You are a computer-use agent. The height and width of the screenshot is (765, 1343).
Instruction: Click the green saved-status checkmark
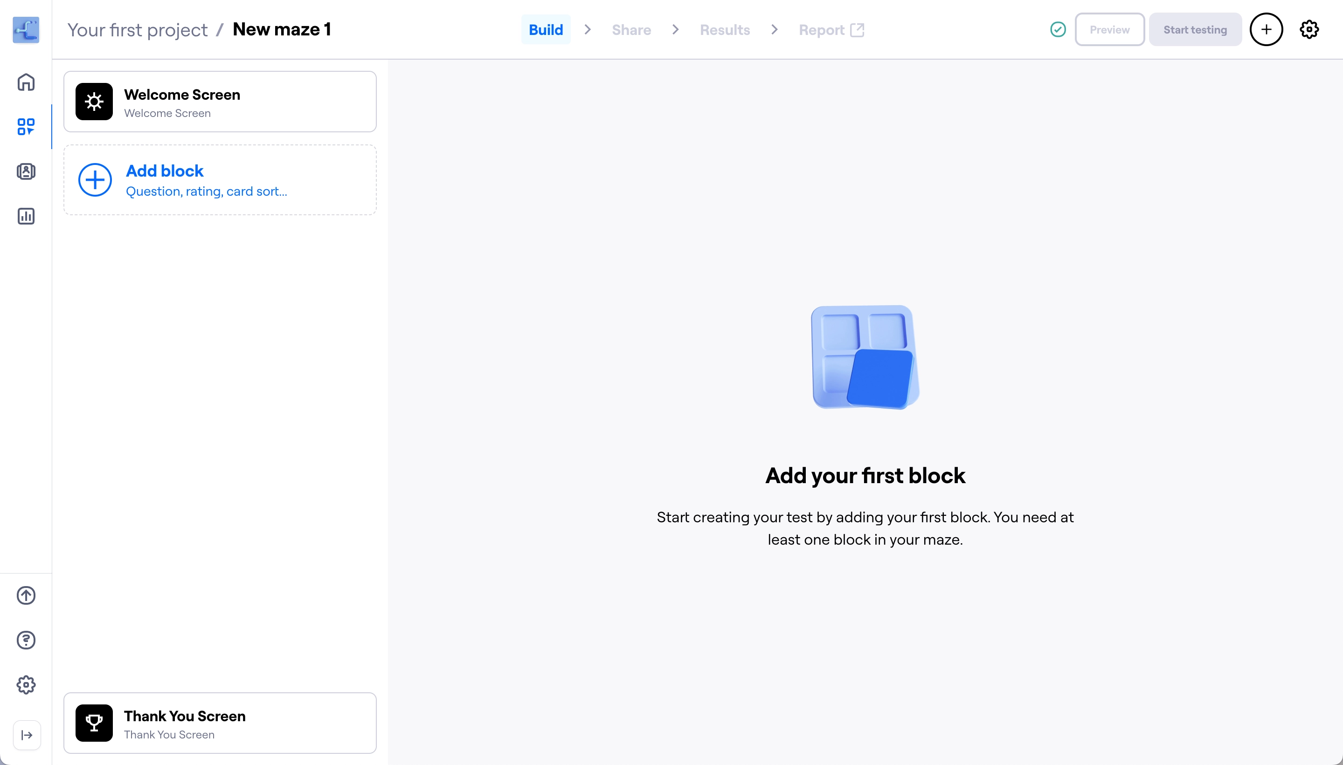1058,29
